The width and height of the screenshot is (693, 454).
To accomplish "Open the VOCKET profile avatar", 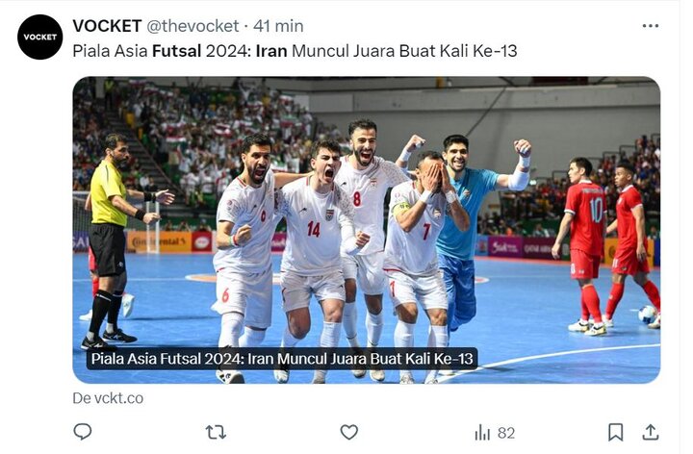I will pyautogui.click(x=39, y=38).
